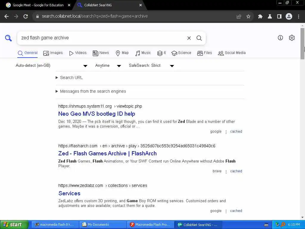Open the browser profile avatar
The height and width of the screenshot is (229, 305).
tap(289, 17)
